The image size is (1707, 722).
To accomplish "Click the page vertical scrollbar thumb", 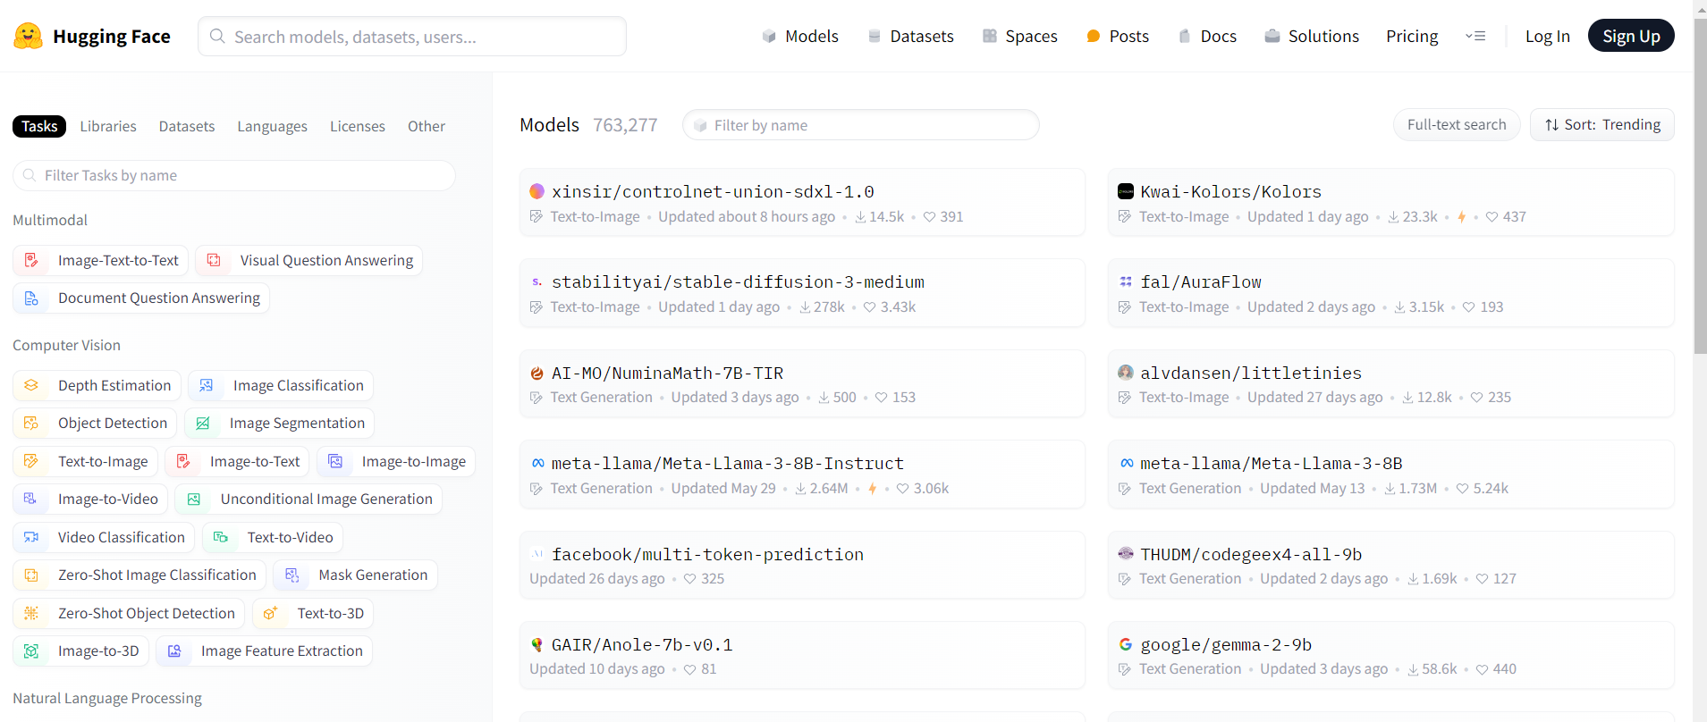I will click(1700, 186).
